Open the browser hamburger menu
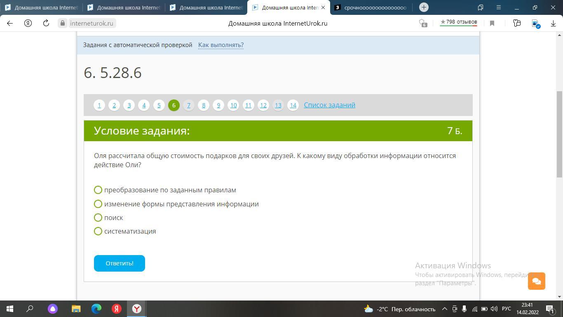 pyautogui.click(x=498, y=7)
